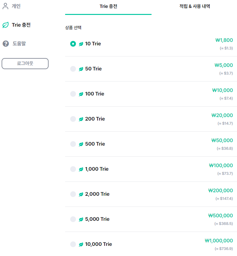Click the ₩20,000 price for 200 Trie
237x256 pixels.
(x=222, y=115)
